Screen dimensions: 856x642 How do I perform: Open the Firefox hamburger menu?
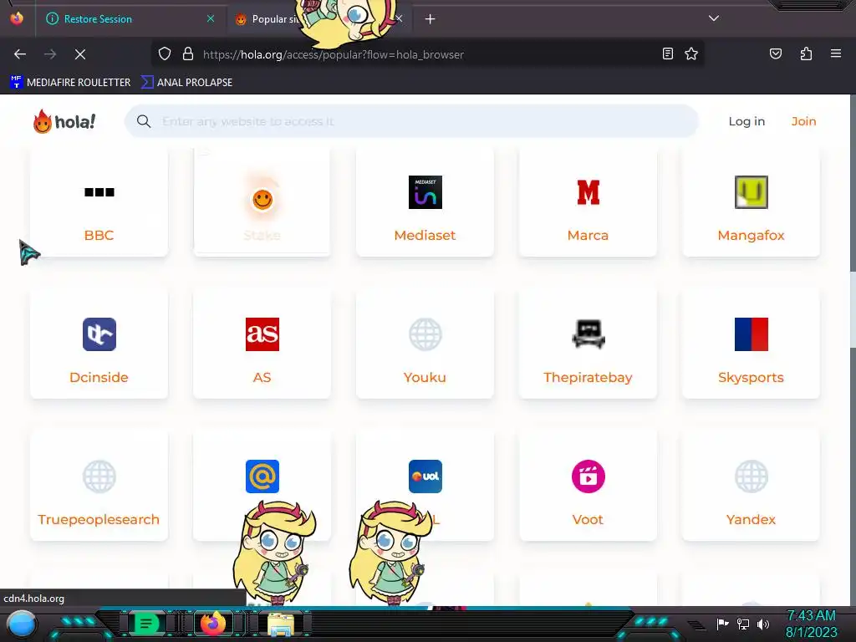pyautogui.click(x=836, y=53)
